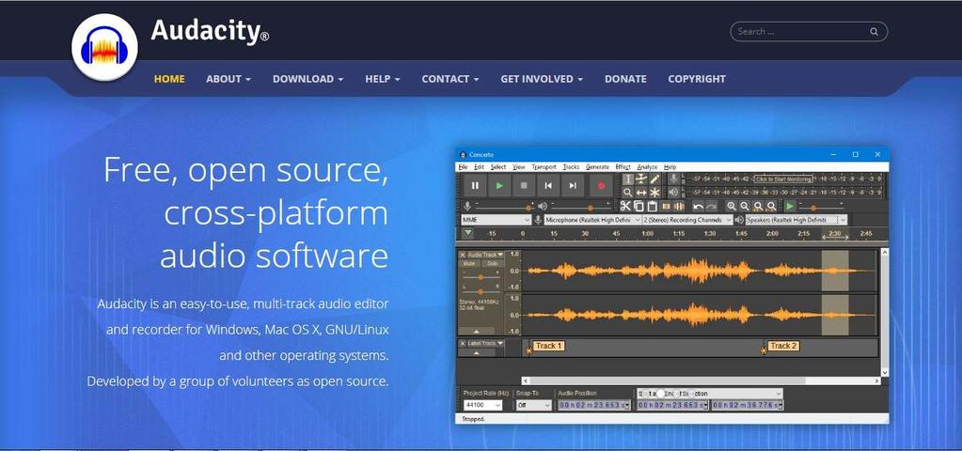Open the Transport menu
The image size is (962, 451).
pos(544,166)
